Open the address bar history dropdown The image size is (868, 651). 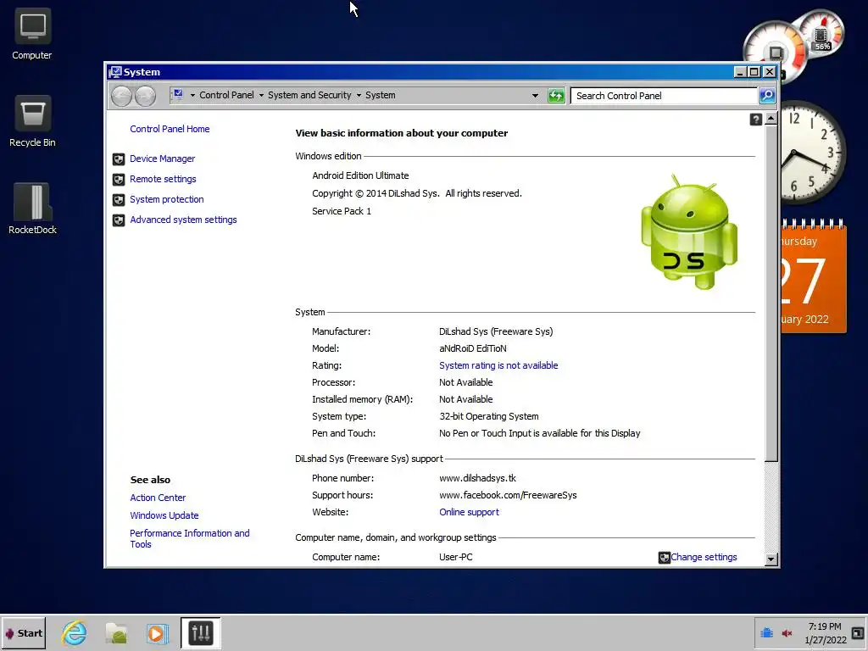[x=535, y=95]
